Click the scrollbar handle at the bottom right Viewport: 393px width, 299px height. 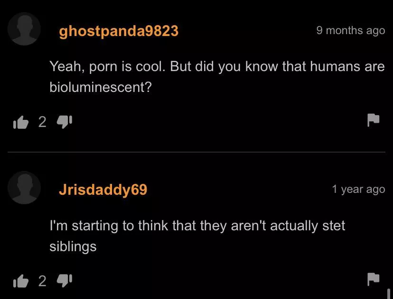click(389, 294)
